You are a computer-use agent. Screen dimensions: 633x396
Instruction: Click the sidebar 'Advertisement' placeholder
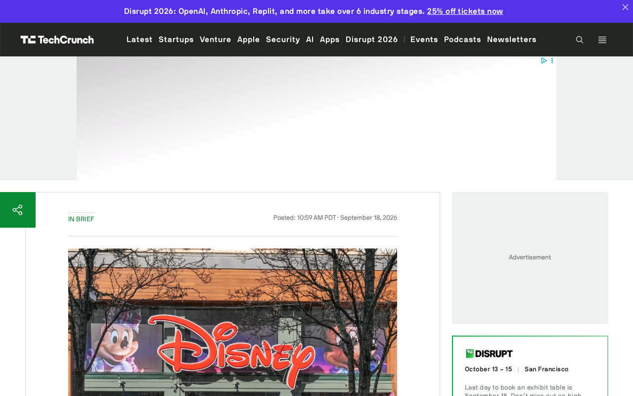[x=530, y=257]
